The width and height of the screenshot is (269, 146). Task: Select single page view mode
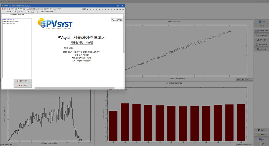33,12
